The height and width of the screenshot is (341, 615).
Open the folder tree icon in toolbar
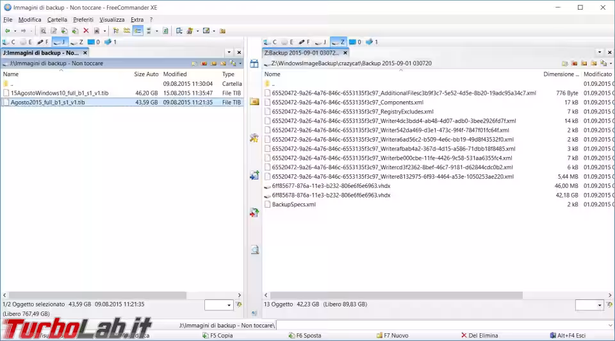pyautogui.click(x=116, y=31)
